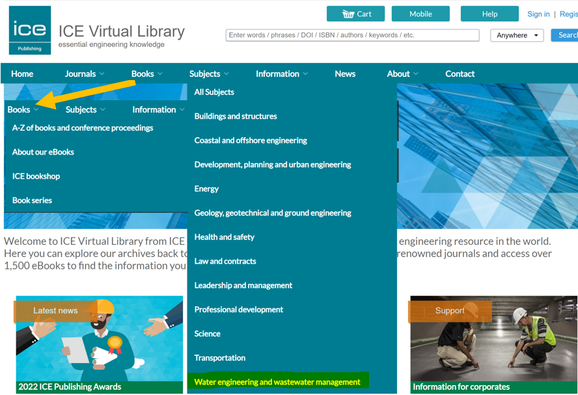Open the Mobile version button

click(420, 14)
